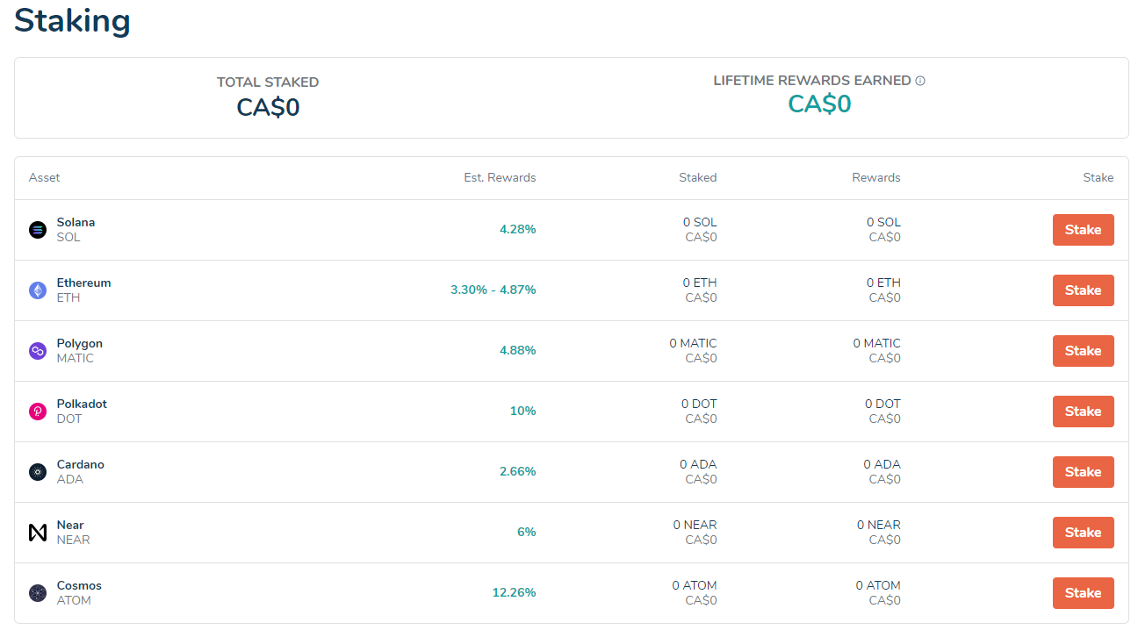
Task: Click the Cardano ADA icon
Action: click(37, 471)
